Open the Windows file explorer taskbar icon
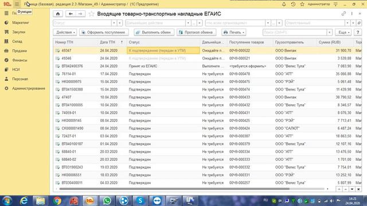367x206 pixels. tap(40, 201)
